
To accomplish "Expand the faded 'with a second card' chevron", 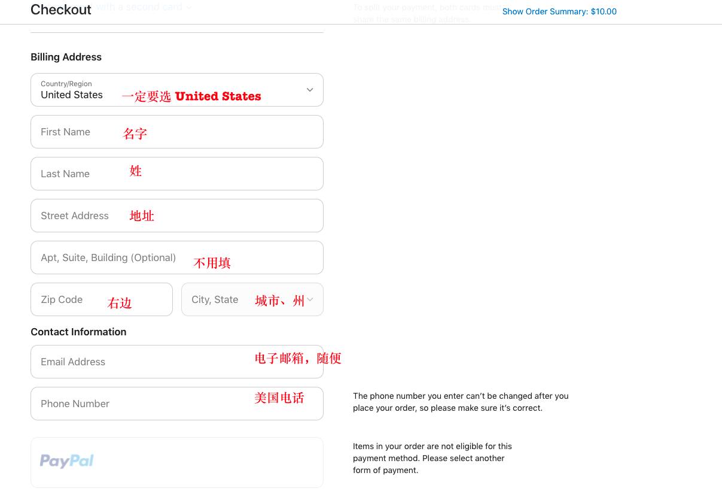I will 189,8.
